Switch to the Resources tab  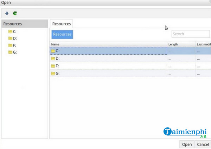pyautogui.click(x=62, y=24)
